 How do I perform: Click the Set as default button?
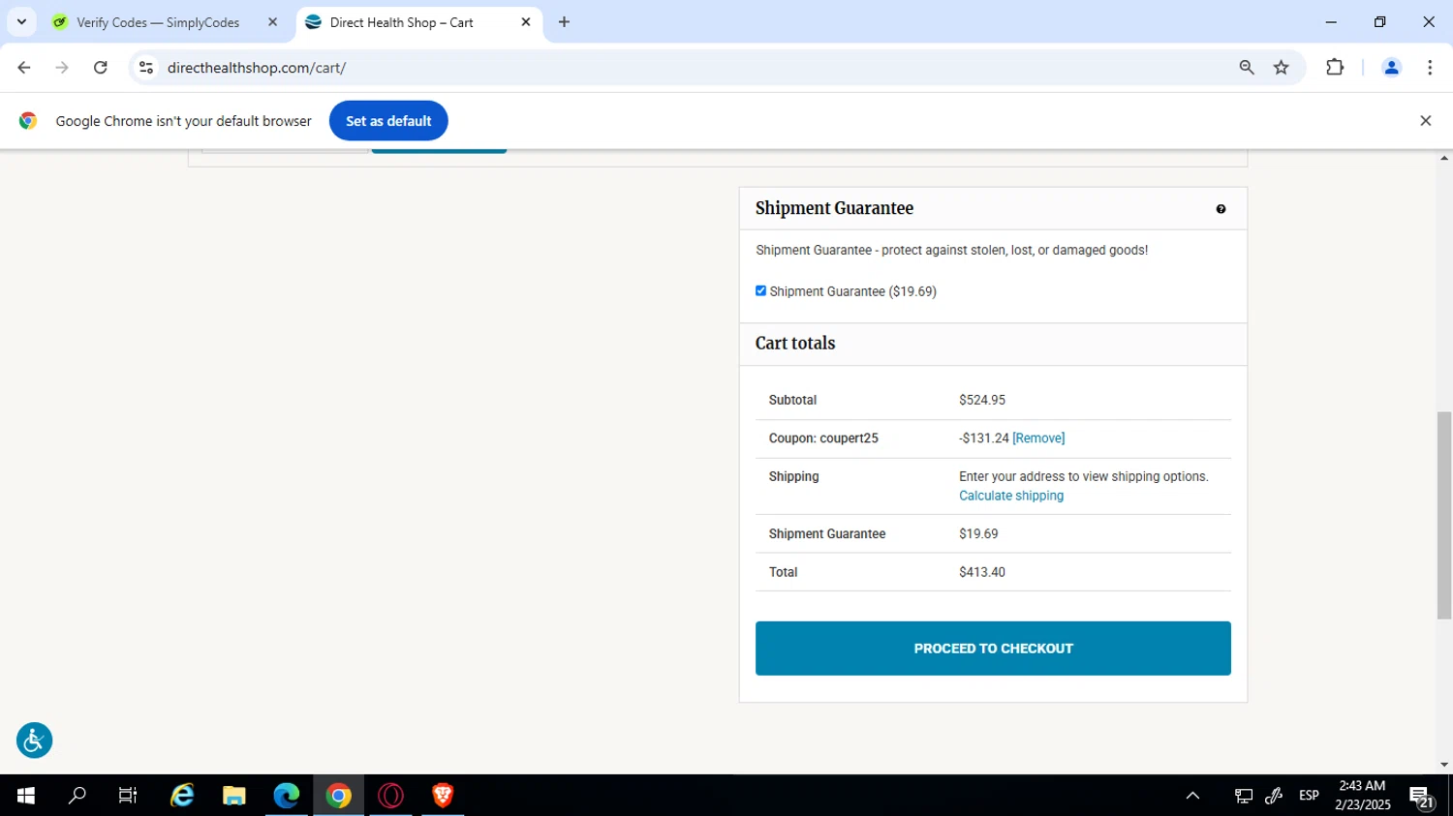point(388,121)
